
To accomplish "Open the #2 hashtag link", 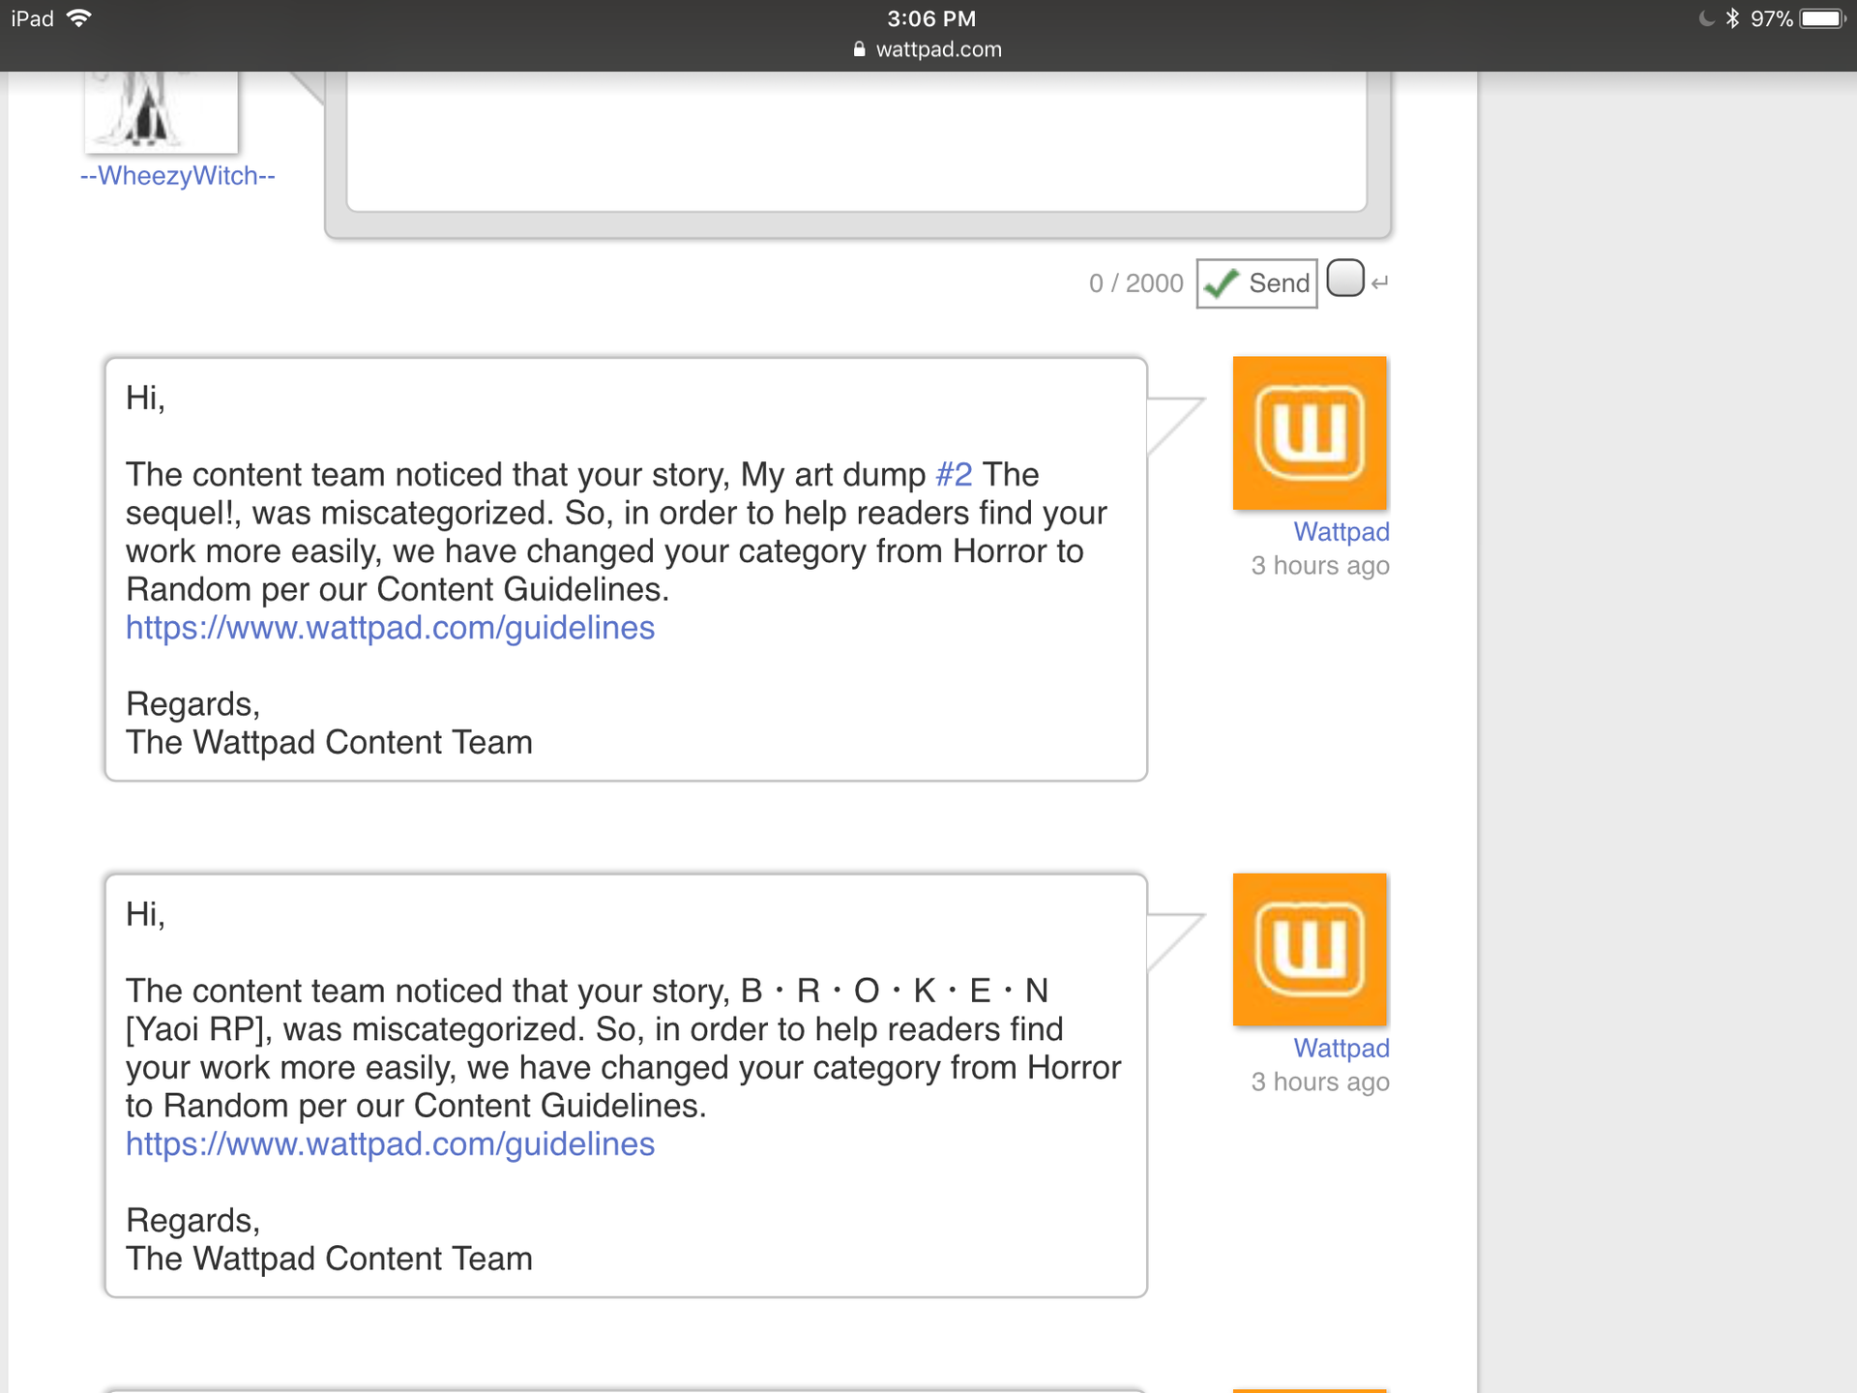I will (x=954, y=475).
